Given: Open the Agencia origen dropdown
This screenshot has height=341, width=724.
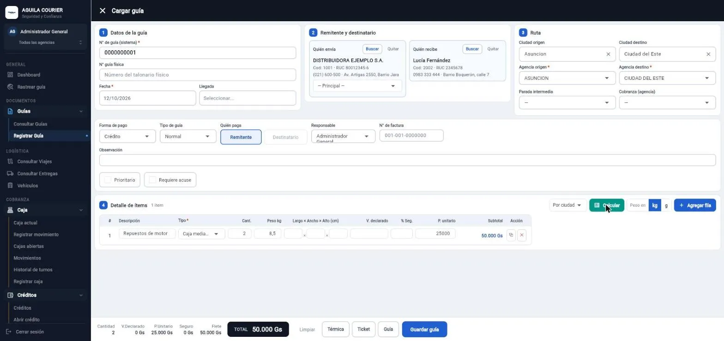Looking at the screenshot, I should (567, 78).
